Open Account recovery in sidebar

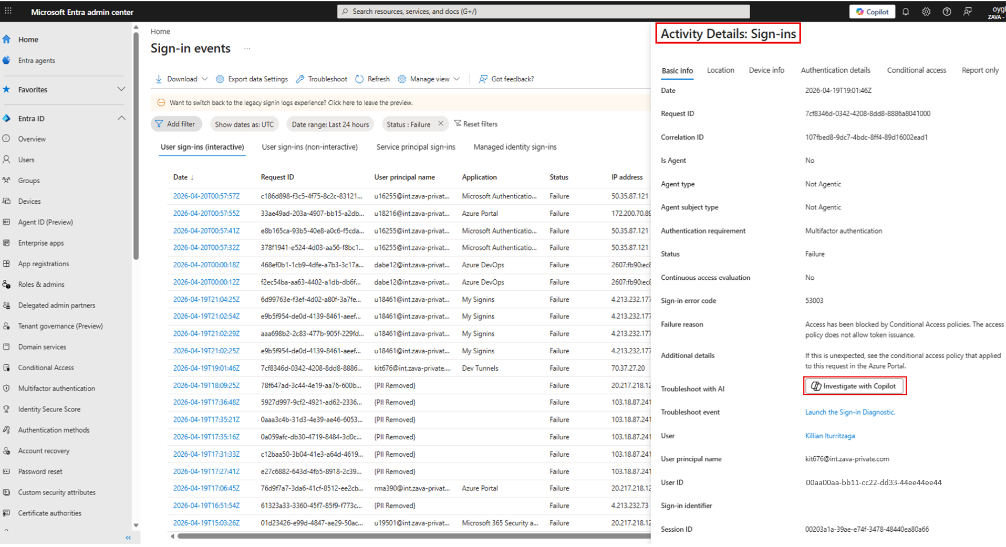[44, 451]
